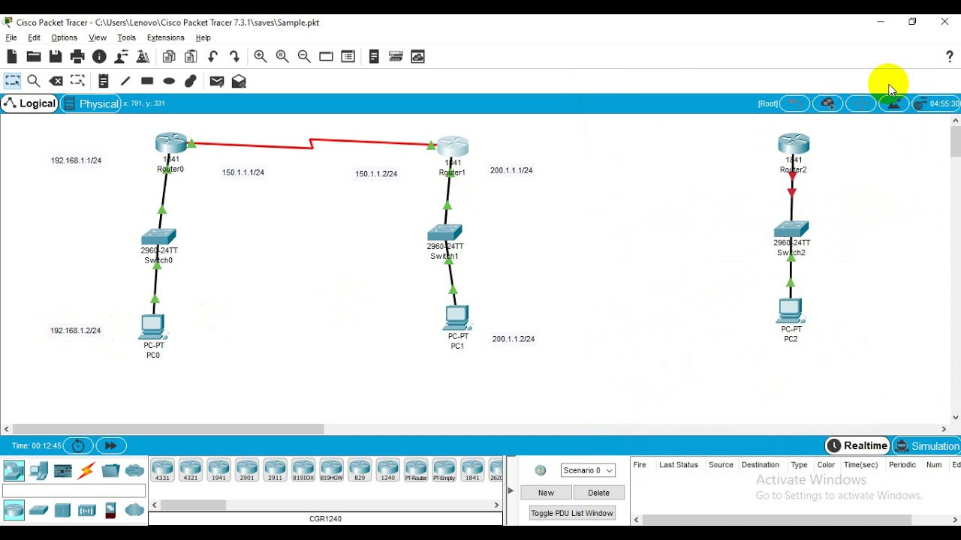Create a new file with New icon
Viewport: 961px width, 540px height.
(x=11, y=57)
